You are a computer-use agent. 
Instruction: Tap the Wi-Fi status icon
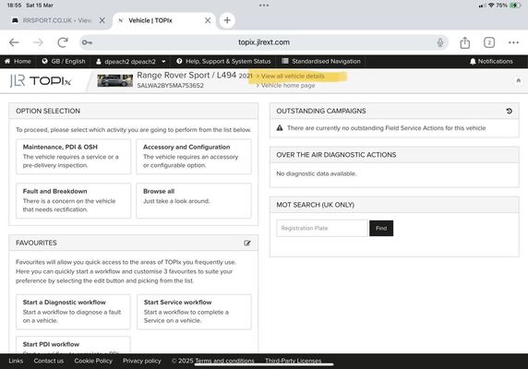pyautogui.click(x=491, y=6)
